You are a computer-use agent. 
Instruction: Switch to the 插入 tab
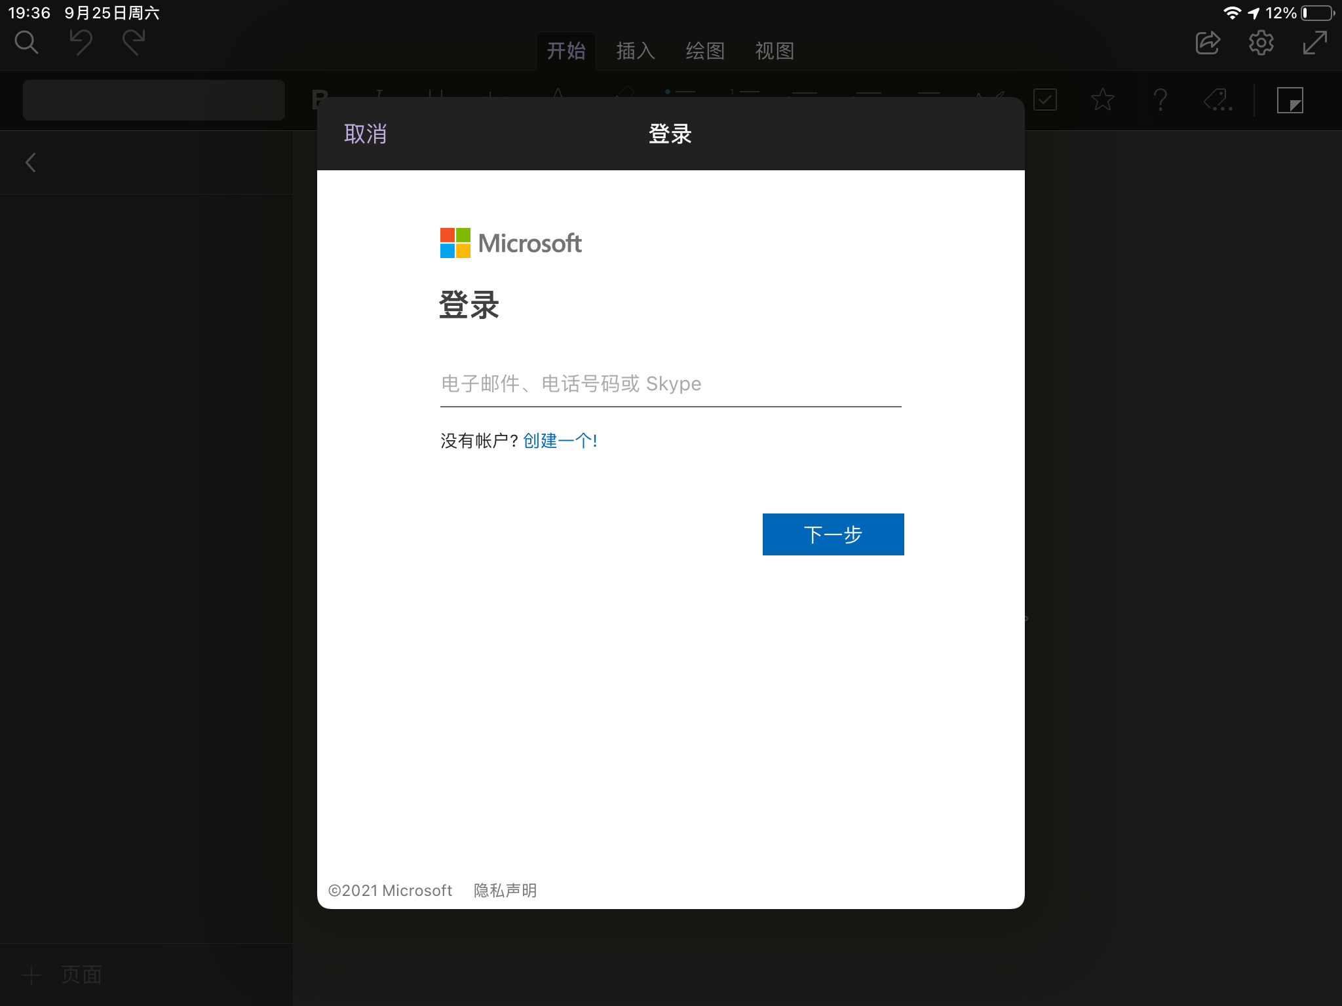click(x=635, y=51)
